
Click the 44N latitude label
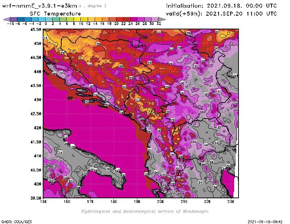point(37,71)
